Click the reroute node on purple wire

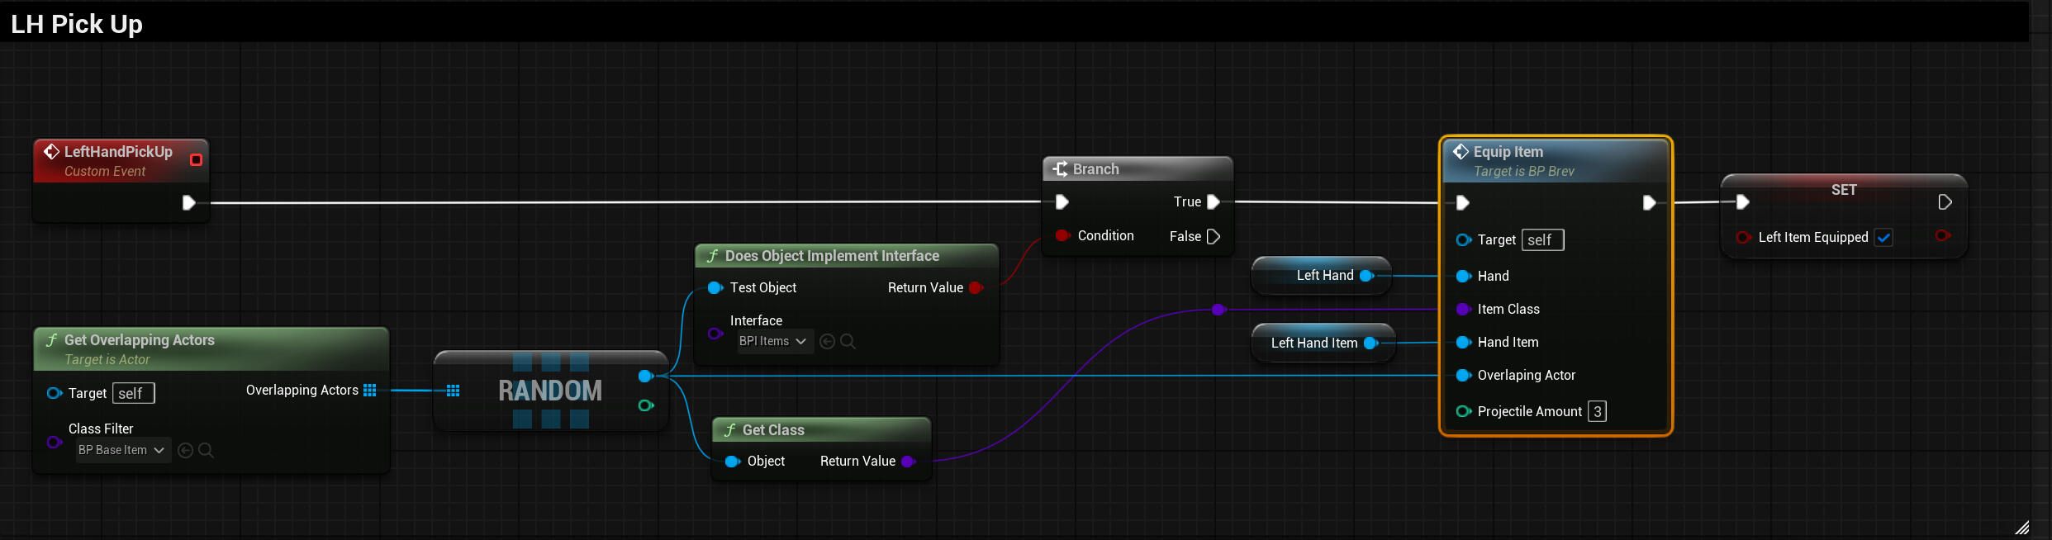tap(1218, 310)
